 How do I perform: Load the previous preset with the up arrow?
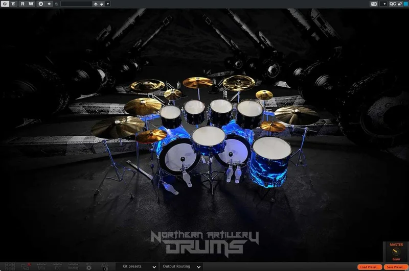pos(96,4)
